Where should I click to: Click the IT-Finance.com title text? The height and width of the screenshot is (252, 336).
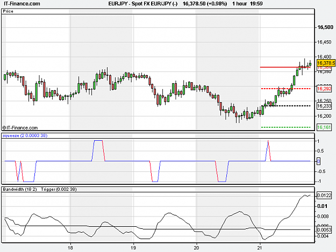[22, 4]
